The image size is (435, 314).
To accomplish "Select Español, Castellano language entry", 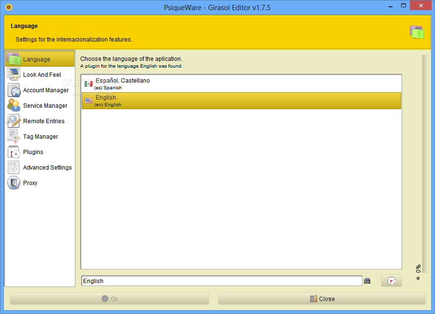I will (x=241, y=84).
